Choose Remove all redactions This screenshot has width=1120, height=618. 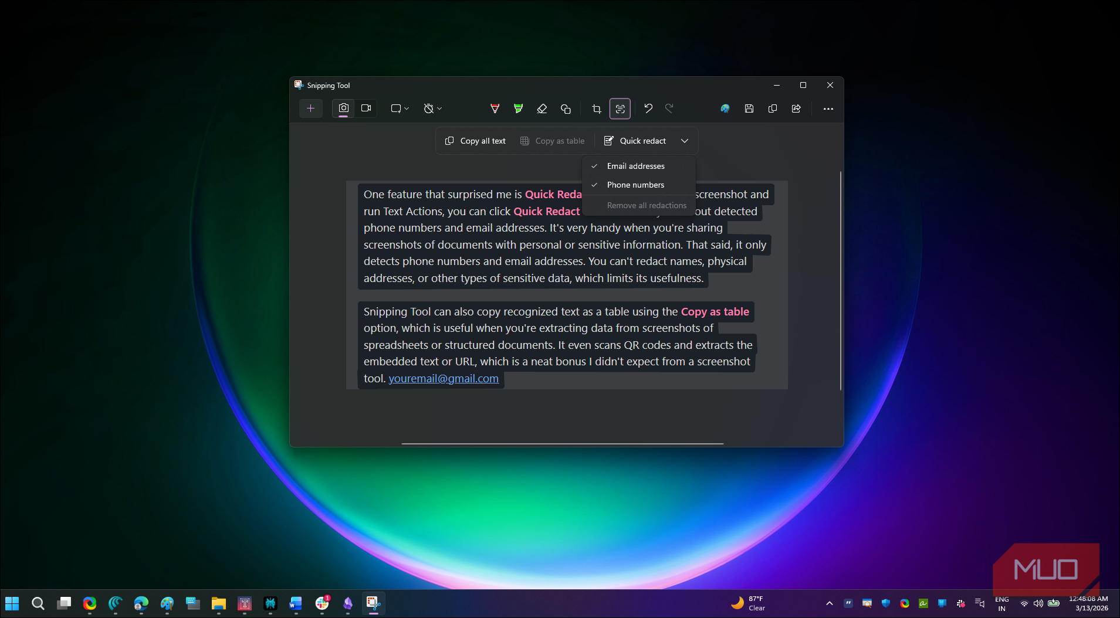pos(639,205)
